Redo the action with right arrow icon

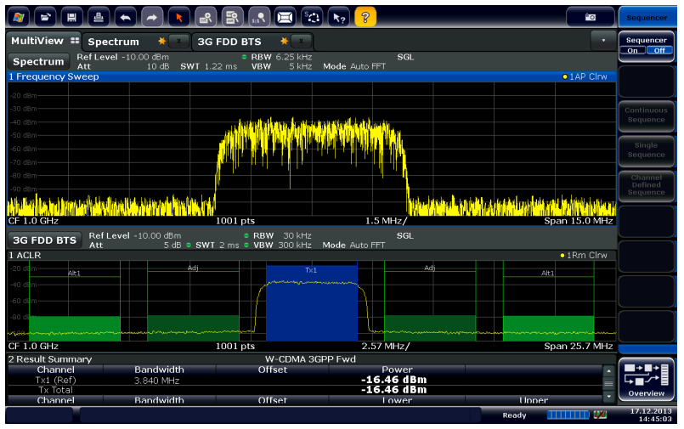[x=152, y=18]
